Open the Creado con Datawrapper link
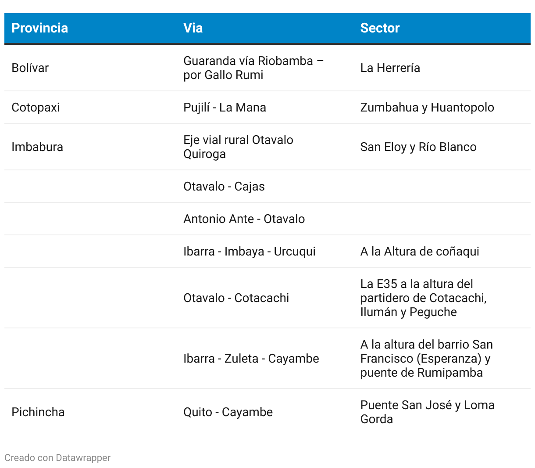 pos(57,457)
